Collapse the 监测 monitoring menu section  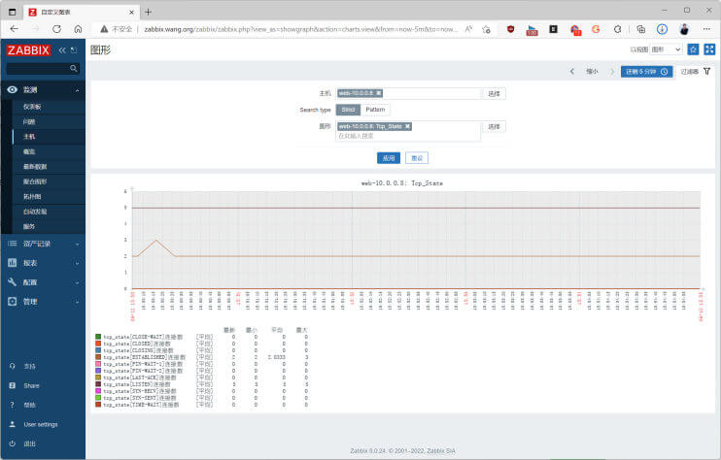point(43,90)
